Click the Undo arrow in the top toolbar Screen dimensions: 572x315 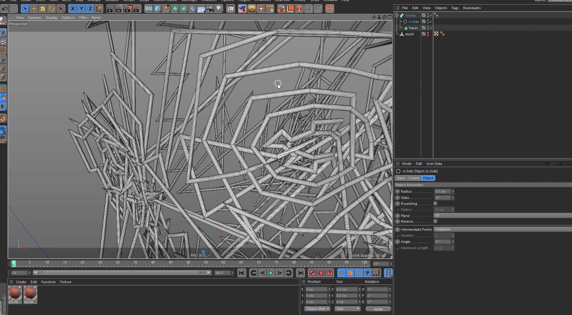coord(5,8)
